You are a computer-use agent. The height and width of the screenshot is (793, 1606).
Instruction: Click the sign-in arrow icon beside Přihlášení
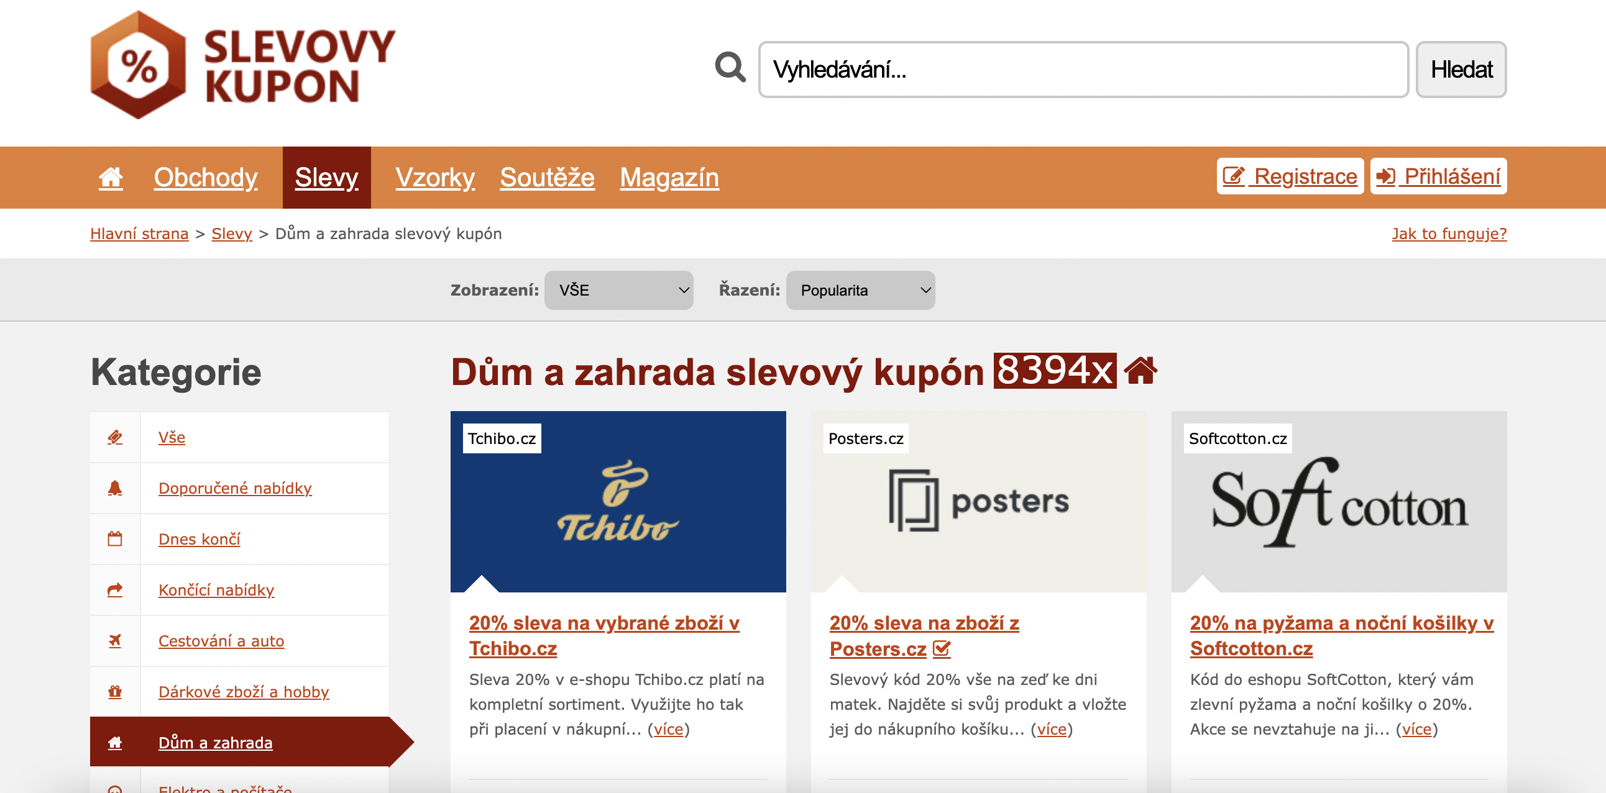1386,176
